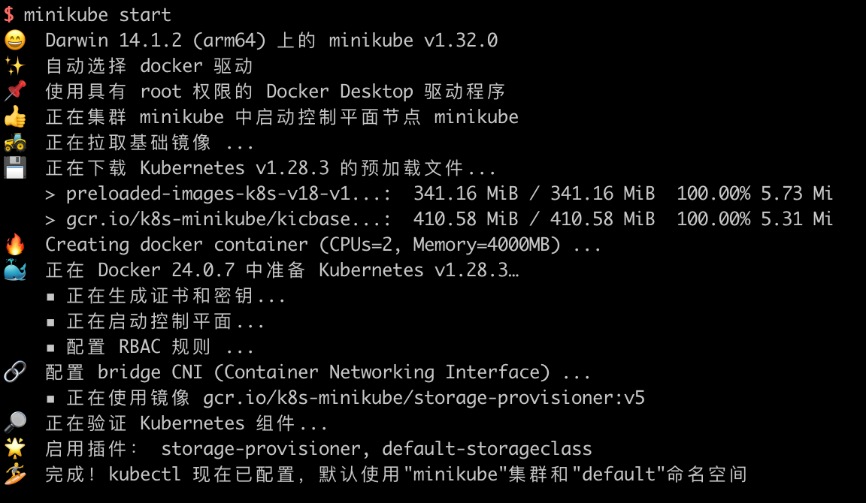The width and height of the screenshot is (866, 503).
Task: Click the thumbs up emoji icon
Action: [x=15, y=117]
